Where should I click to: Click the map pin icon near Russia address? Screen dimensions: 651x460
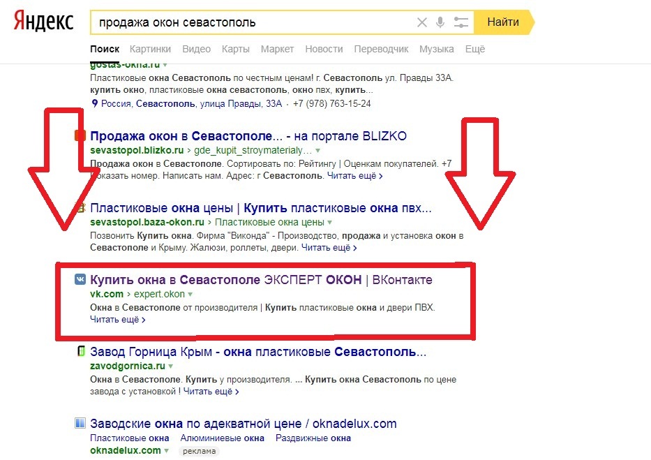click(x=95, y=103)
